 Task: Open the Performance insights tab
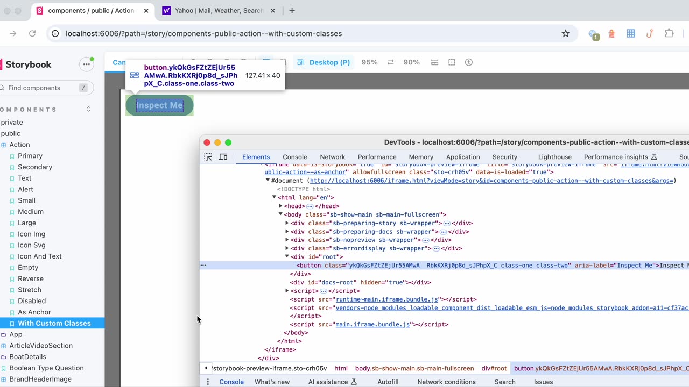pos(621,157)
